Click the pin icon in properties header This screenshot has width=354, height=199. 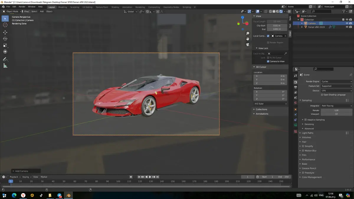point(350,75)
